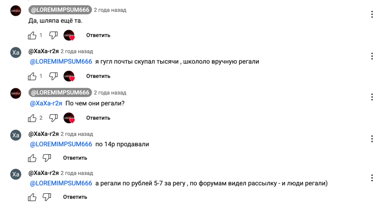Open the @LOREMIMPSUM666 mention in the second comment

point(60,61)
